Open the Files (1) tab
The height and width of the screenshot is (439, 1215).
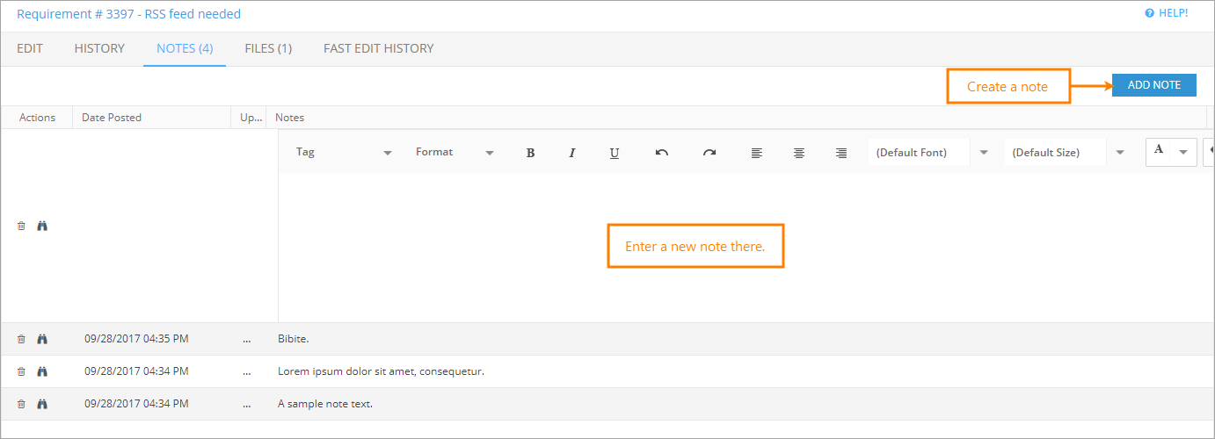(x=268, y=48)
